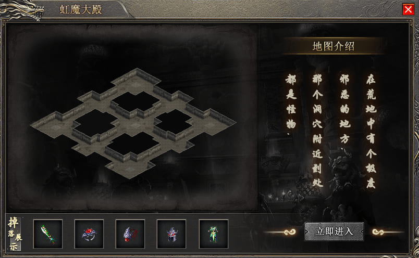The image size is (419, 258).
Task: Click the 掉落展示 label
Action: click(x=14, y=234)
